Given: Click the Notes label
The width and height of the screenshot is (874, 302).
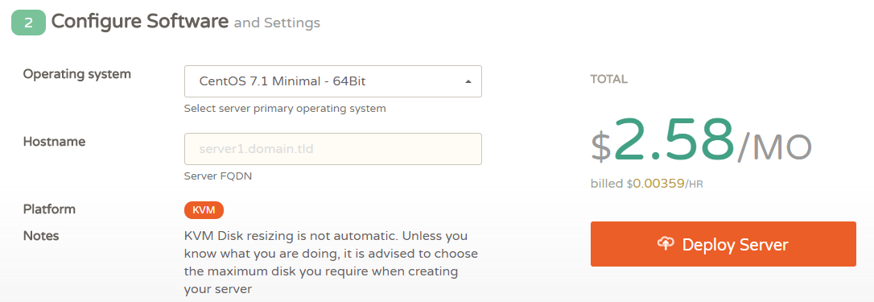Looking at the screenshot, I should click(41, 236).
